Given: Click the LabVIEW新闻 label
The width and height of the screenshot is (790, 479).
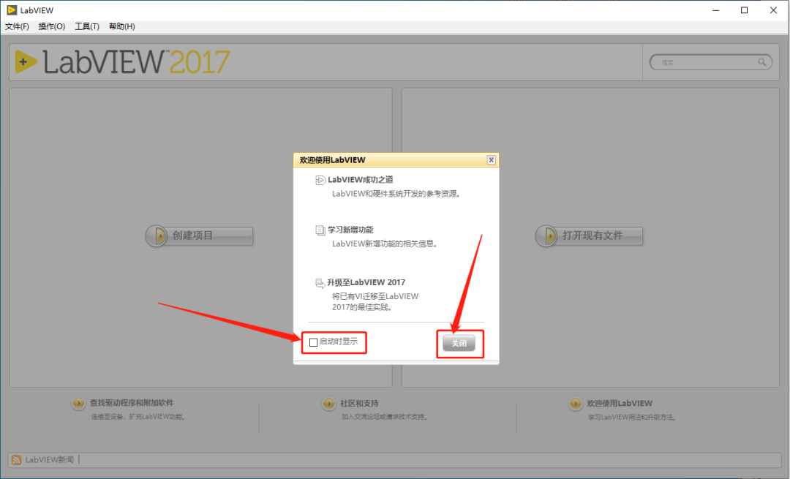Looking at the screenshot, I should click(50, 460).
